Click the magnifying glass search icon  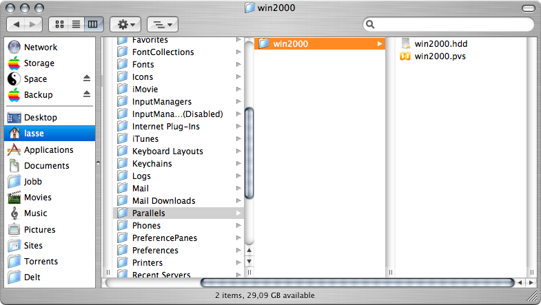pos(370,24)
